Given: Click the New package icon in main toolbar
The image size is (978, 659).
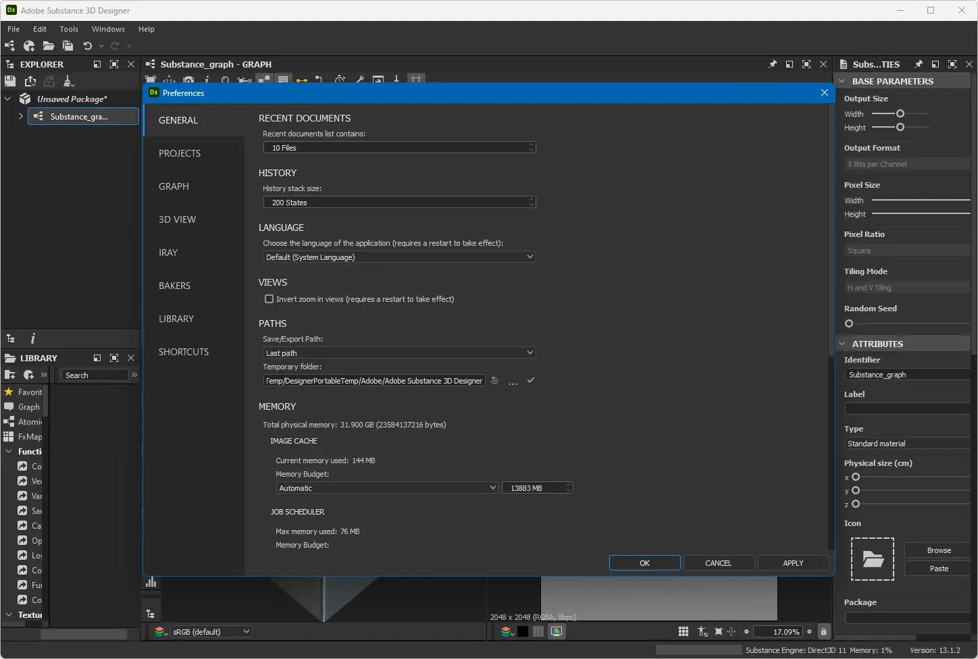Looking at the screenshot, I should pos(29,46).
